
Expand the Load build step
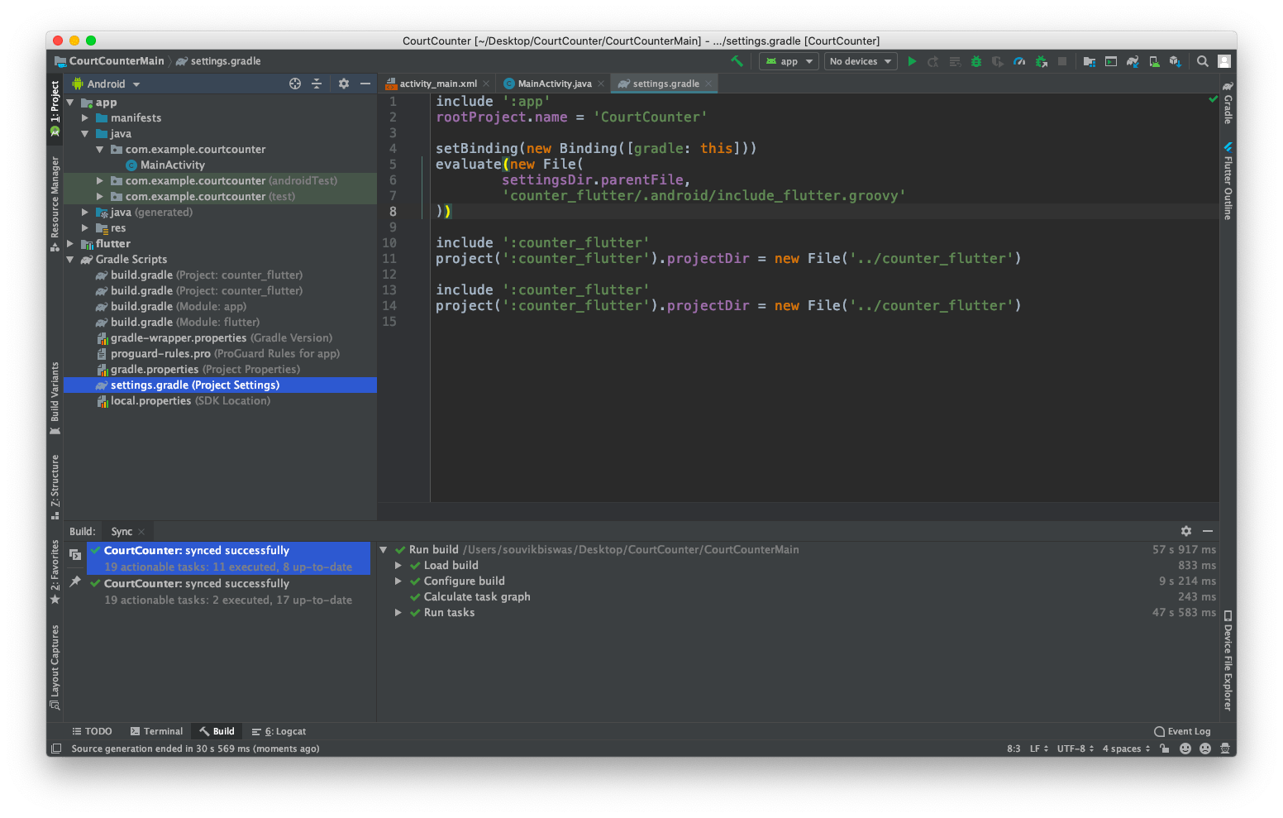click(398, 566)
